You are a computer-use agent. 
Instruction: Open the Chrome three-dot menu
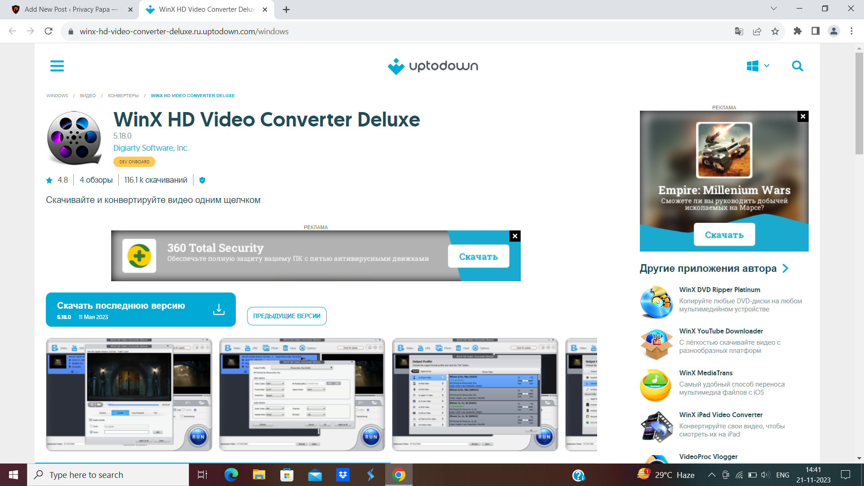pos(851,31)
